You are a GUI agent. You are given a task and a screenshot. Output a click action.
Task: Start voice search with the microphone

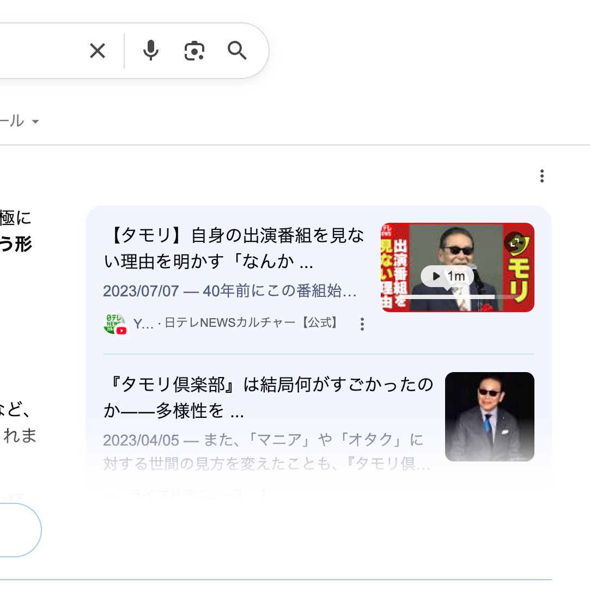point(151,51)
